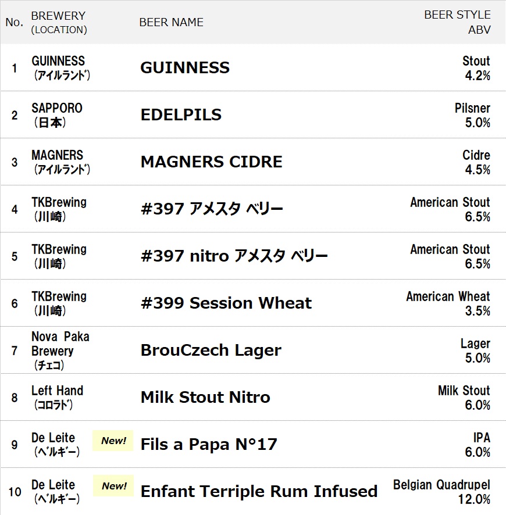Select the EDELPILS beer name
Image resolution: width=506 pixels, height=515 pixels.
(x=181, y=115)
